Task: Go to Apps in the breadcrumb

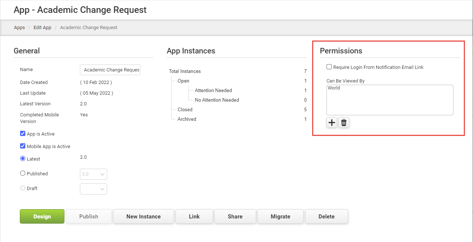Action: (x=20, y=28)
